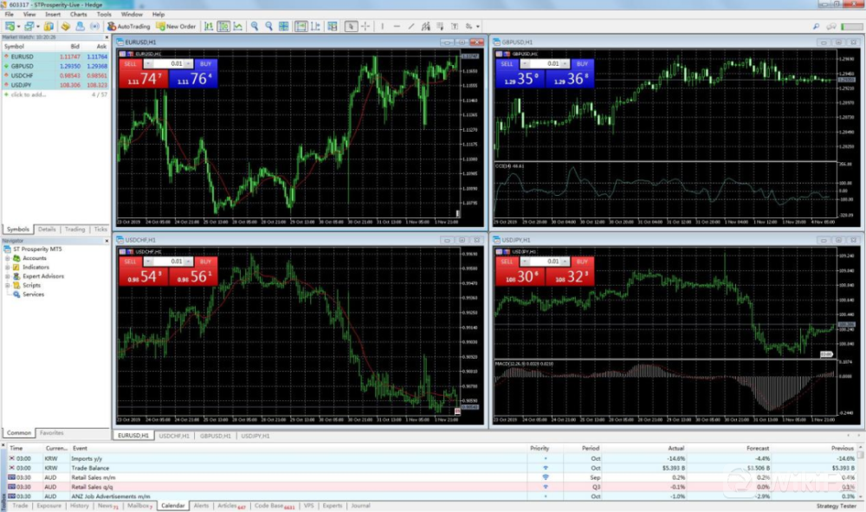Close the Navigator panel
Viewport: 866px width, 512px height.
coord(107,241)
